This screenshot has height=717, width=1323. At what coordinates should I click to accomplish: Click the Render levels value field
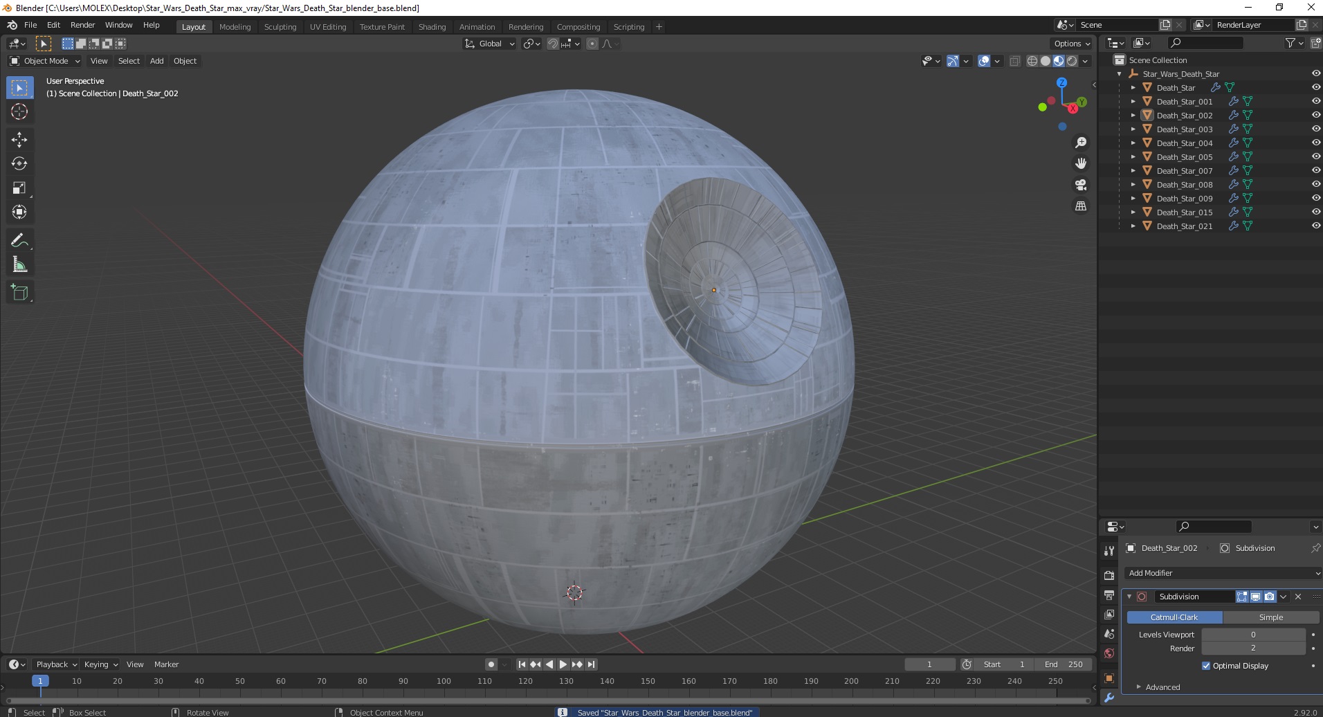[x=1253, y=648]
